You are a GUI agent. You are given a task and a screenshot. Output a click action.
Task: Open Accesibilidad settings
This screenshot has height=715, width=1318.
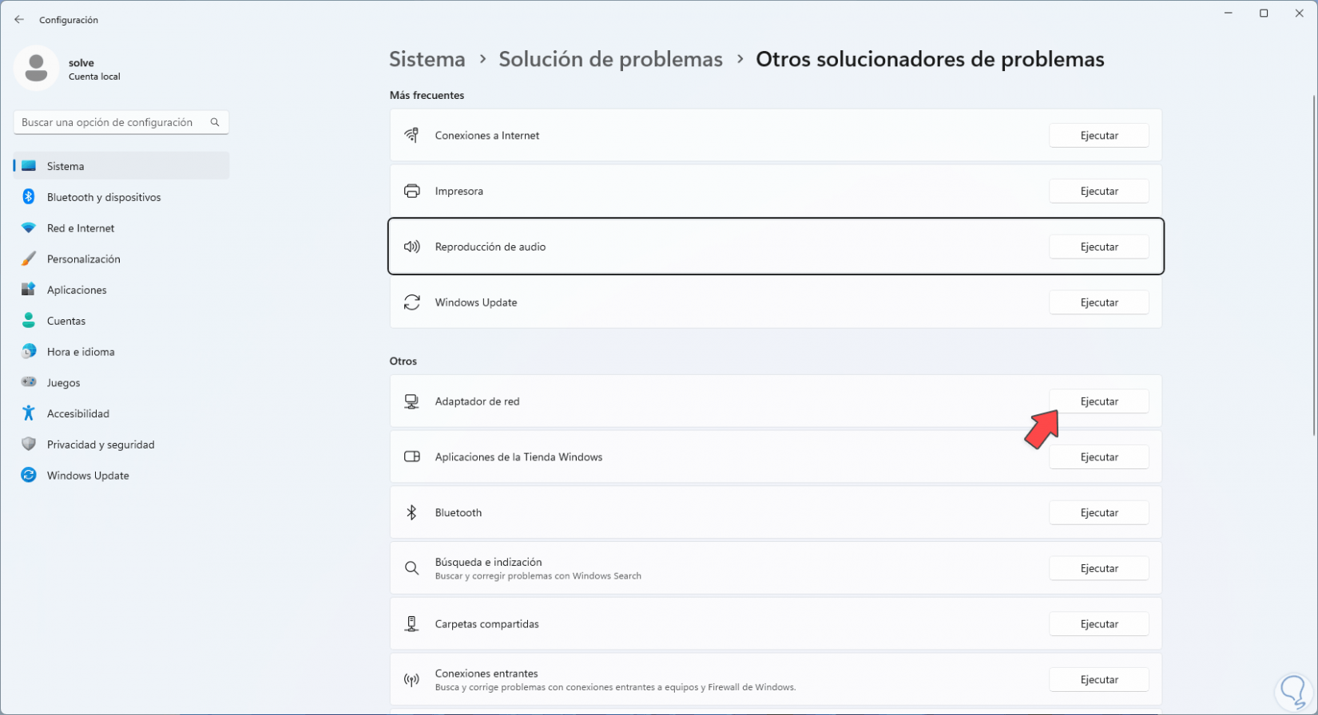(x=77, y=413)
